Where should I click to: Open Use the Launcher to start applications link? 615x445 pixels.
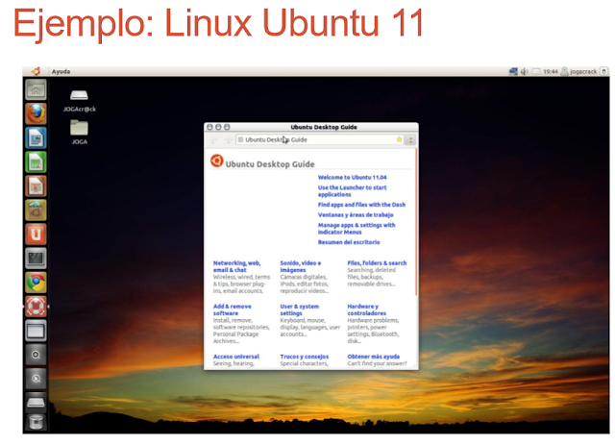tap(353, 191)
